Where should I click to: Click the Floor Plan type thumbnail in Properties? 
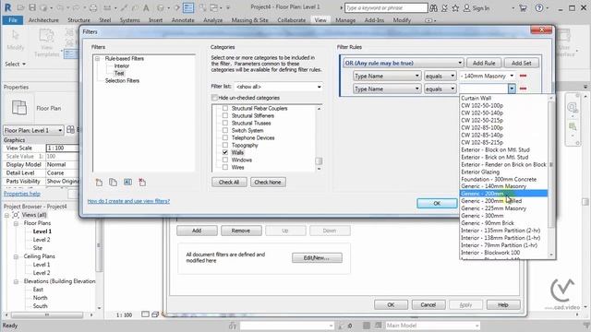19,108
